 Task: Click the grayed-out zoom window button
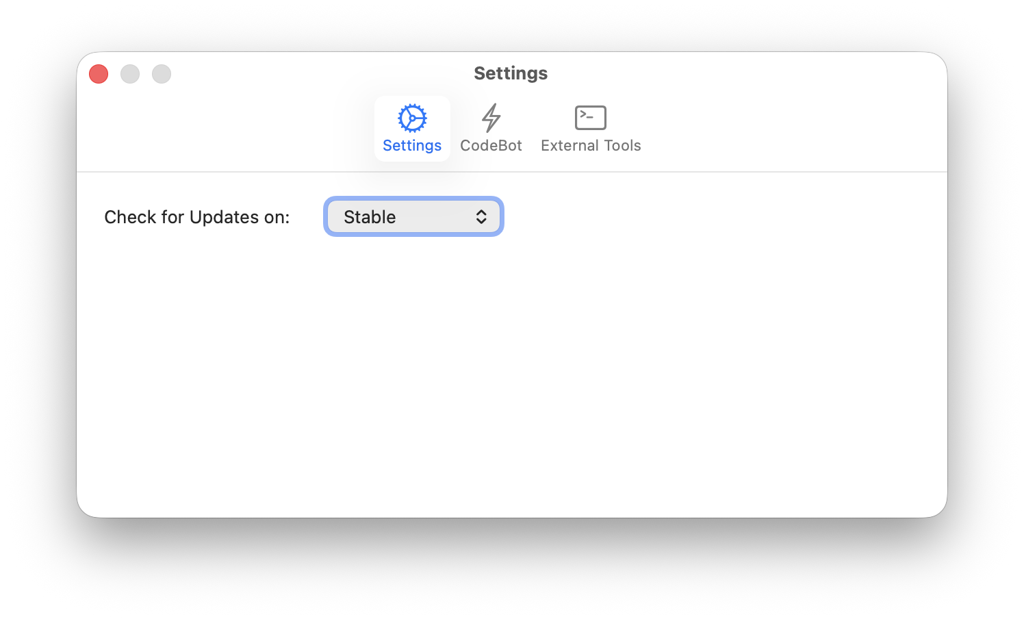click(162, 74)
